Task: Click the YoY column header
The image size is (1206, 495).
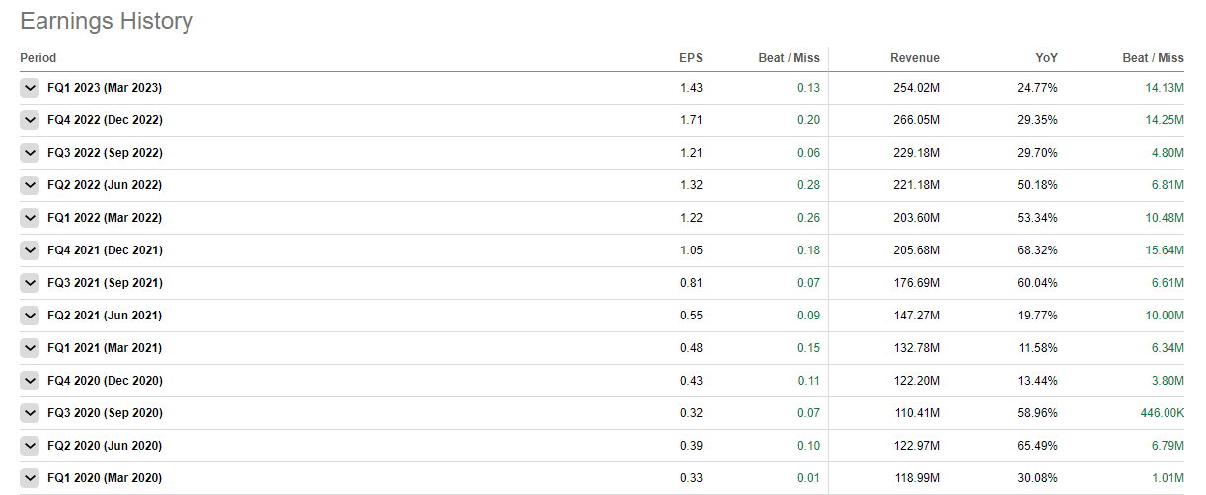Action: pos(1045,58)
